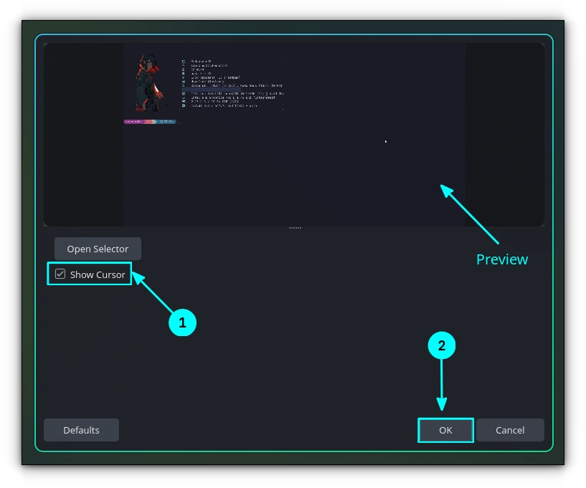
Task: Click the small mouse cursor shown in preview
Action: click(x=386, y=141)
